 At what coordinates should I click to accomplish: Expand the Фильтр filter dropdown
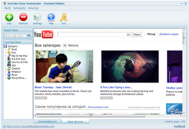(71, 45)
